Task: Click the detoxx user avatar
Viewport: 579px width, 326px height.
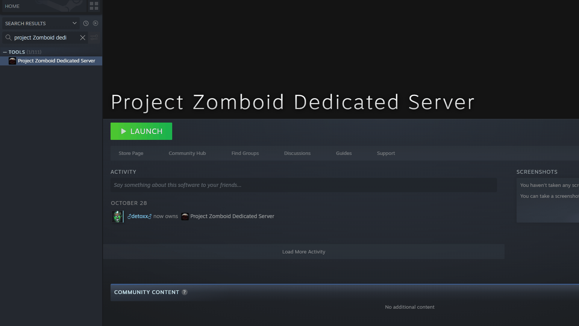Action: tap(118, 217)
